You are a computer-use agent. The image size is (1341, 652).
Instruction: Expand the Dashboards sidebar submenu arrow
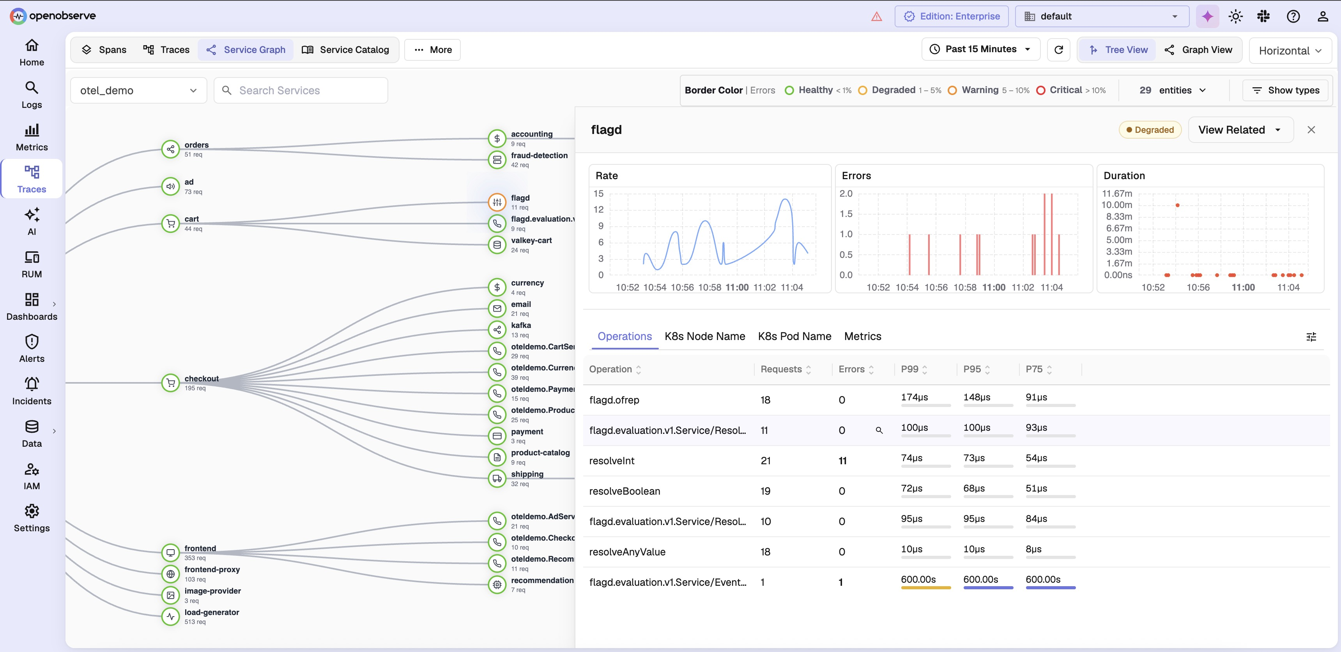(x=54, y=304)
